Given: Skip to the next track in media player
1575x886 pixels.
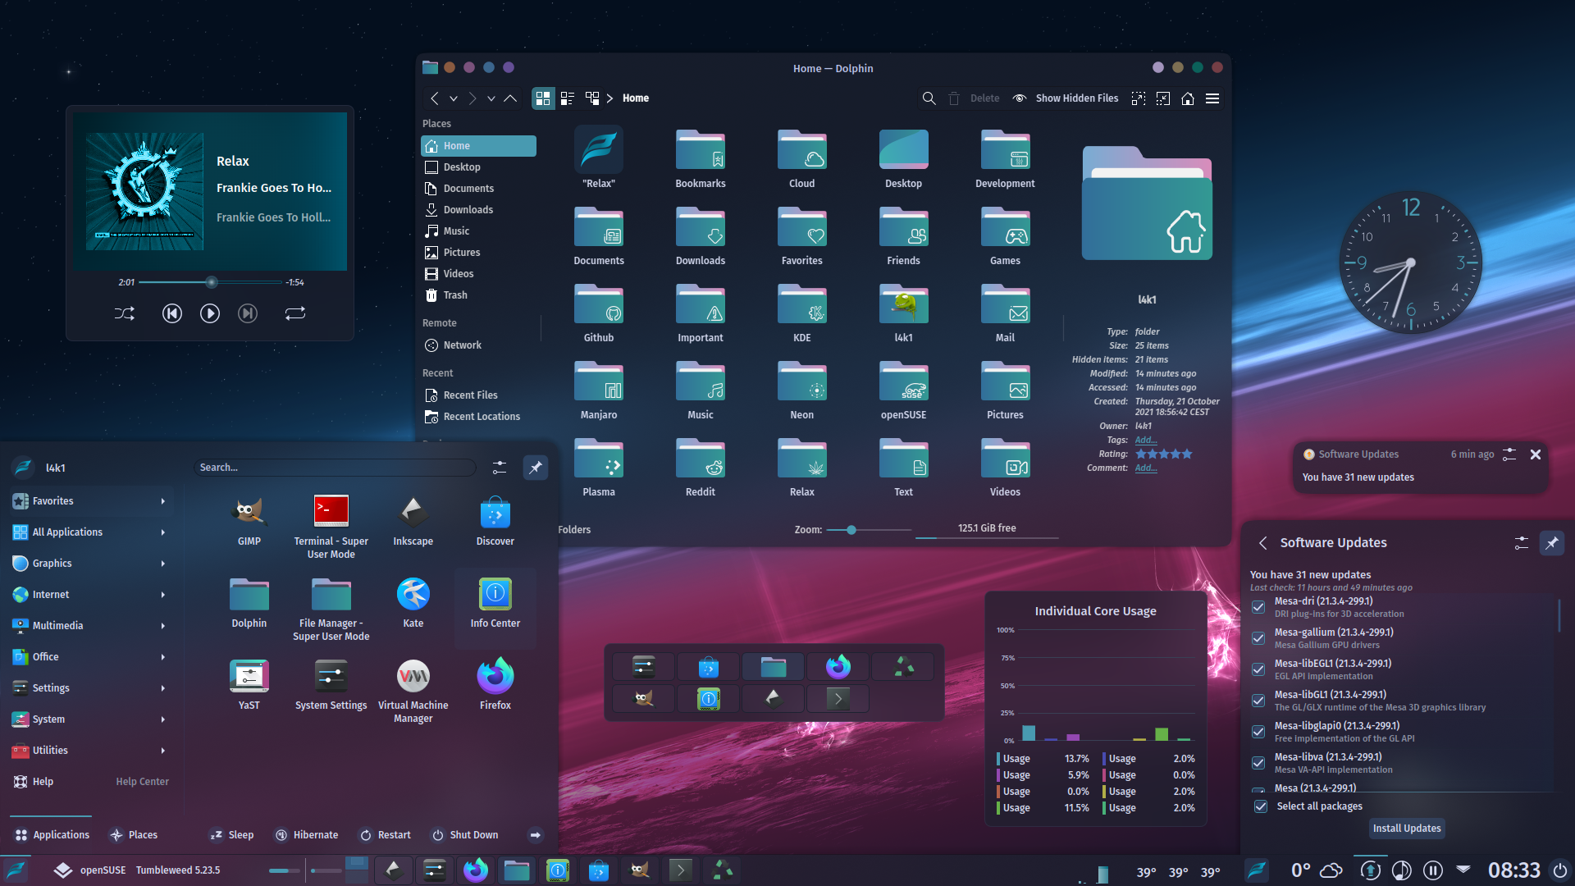Looking at the screenshot, I should [x=248, y=313].
